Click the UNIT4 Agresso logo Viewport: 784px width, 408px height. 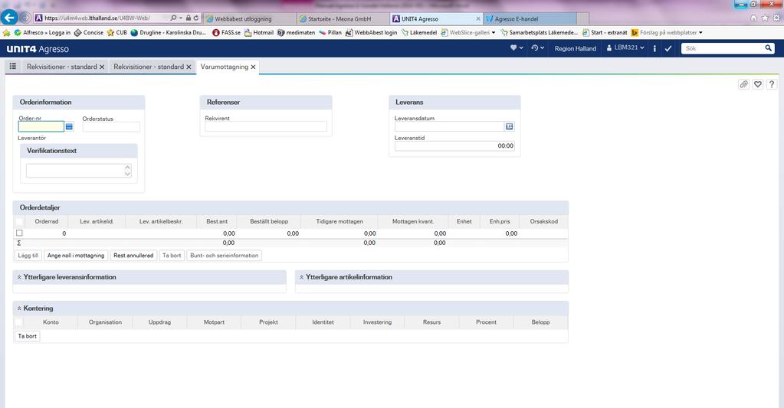pos(38,49)
